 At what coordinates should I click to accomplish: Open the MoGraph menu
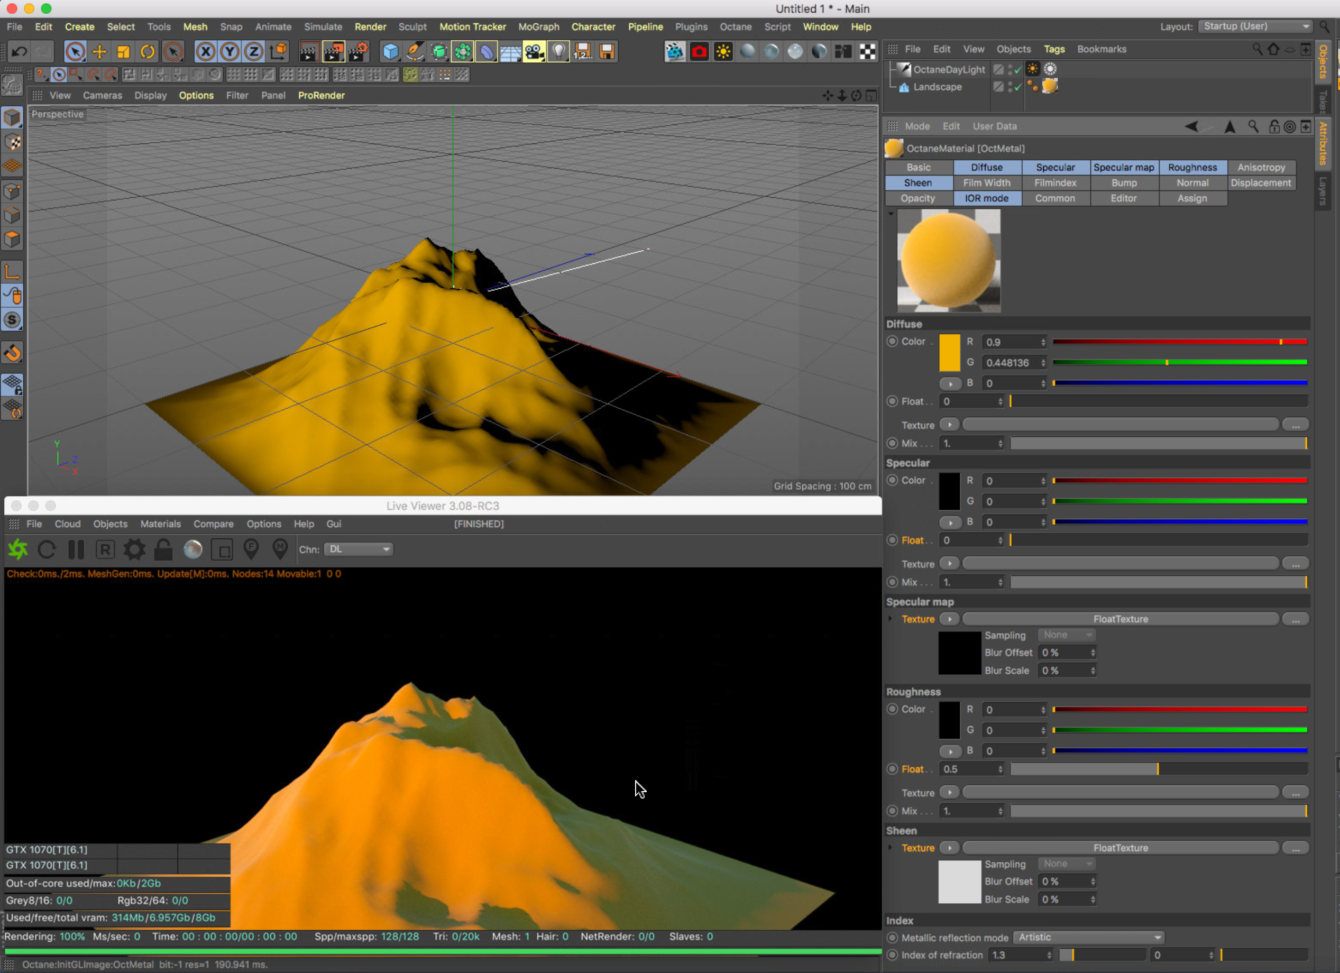(538, 26)
